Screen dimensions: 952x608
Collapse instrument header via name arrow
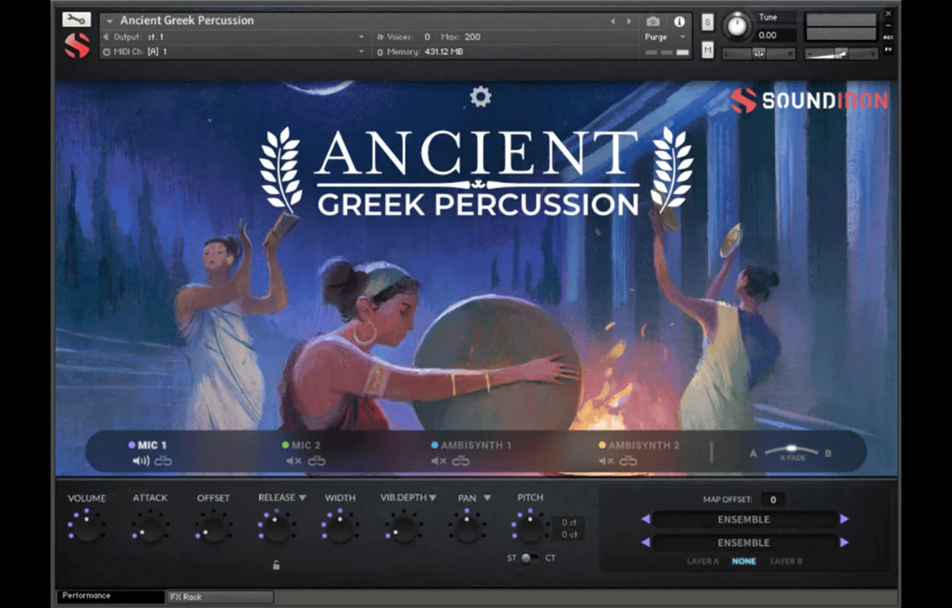pyautogui.click(x=109, y=21)
